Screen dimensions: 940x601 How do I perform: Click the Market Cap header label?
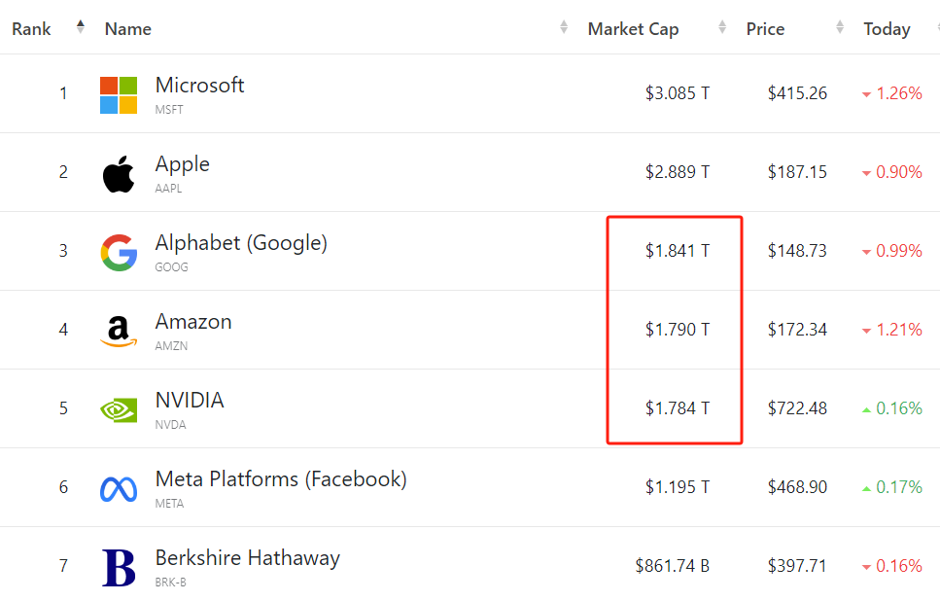pyautogui.click(x=633, y=29)
